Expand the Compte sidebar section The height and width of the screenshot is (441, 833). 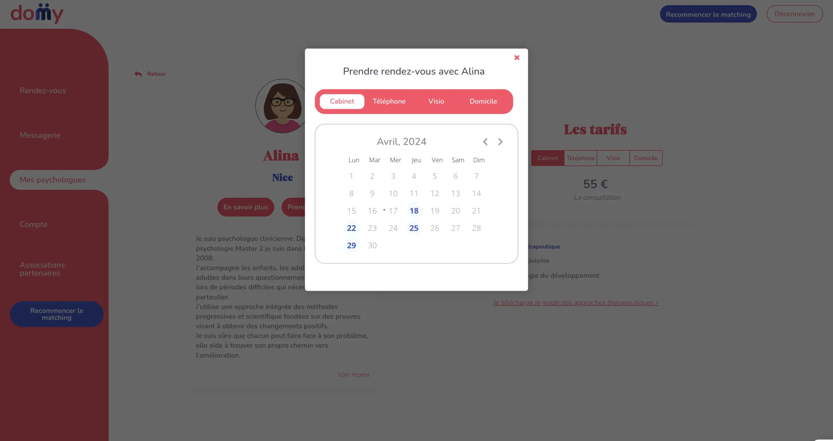[33, 224]
